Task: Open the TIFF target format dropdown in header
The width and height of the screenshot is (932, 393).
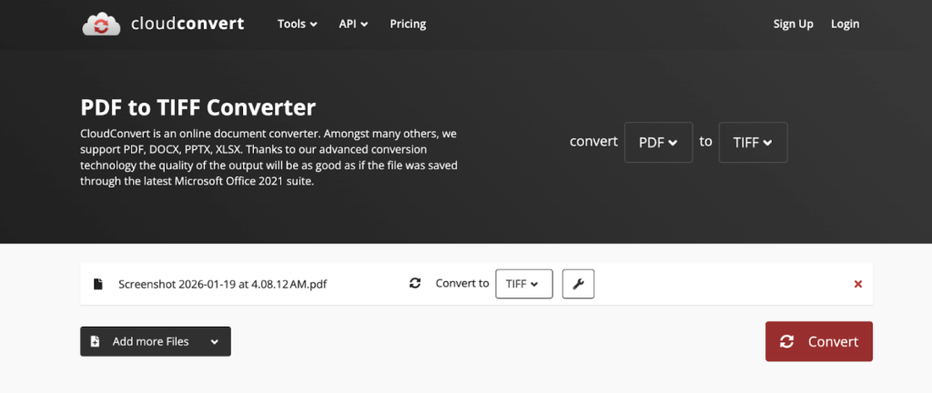Action: click(753, 143)
